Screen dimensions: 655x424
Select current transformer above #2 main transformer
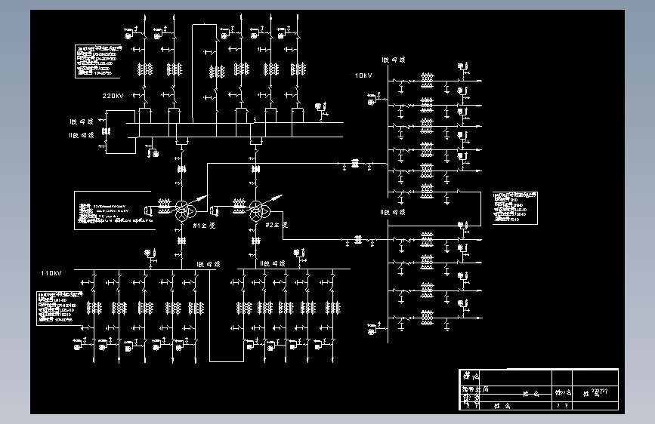255,169
